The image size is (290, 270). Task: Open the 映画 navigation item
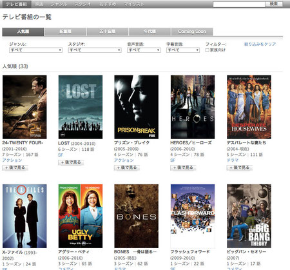coord(39,4)
